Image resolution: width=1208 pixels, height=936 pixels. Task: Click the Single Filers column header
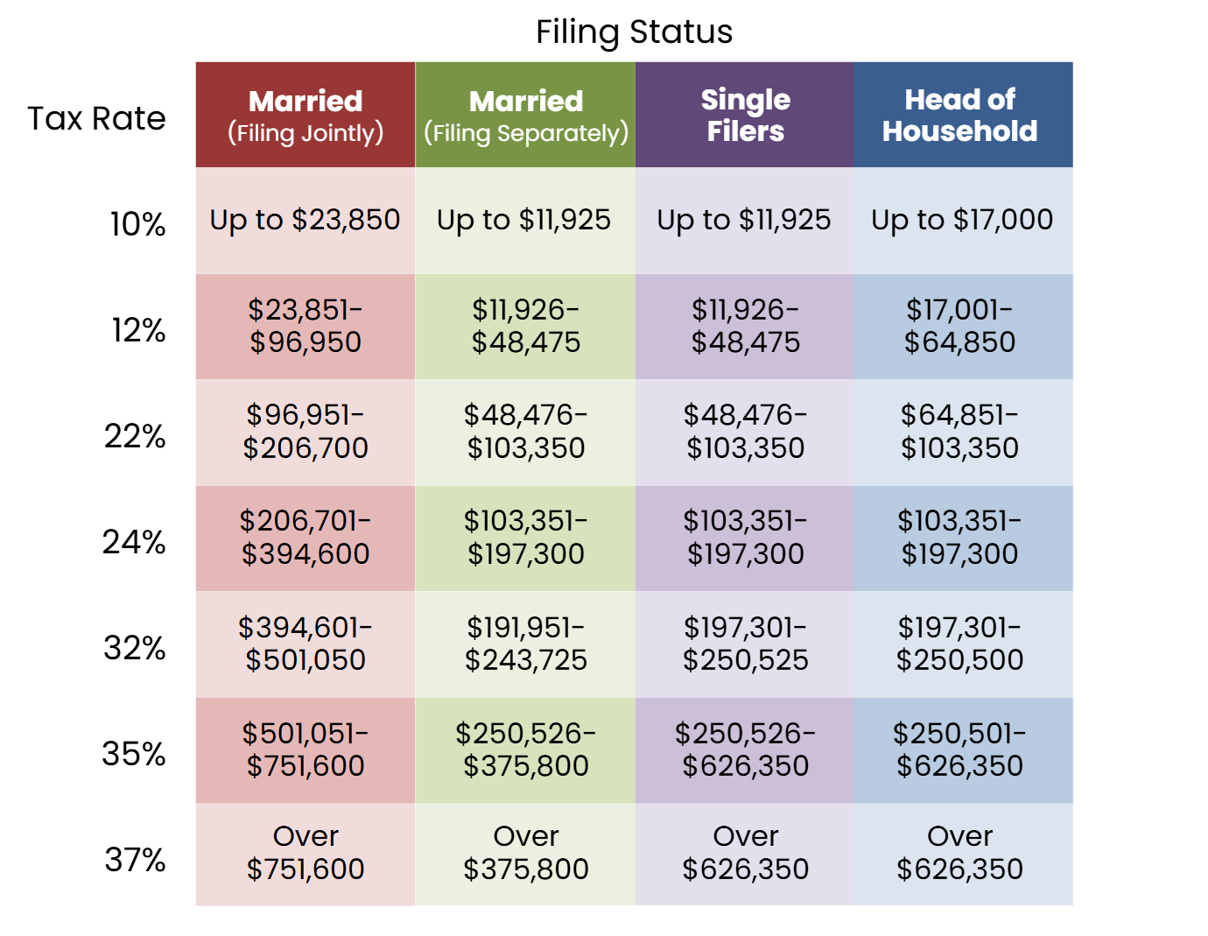point(745,116)
